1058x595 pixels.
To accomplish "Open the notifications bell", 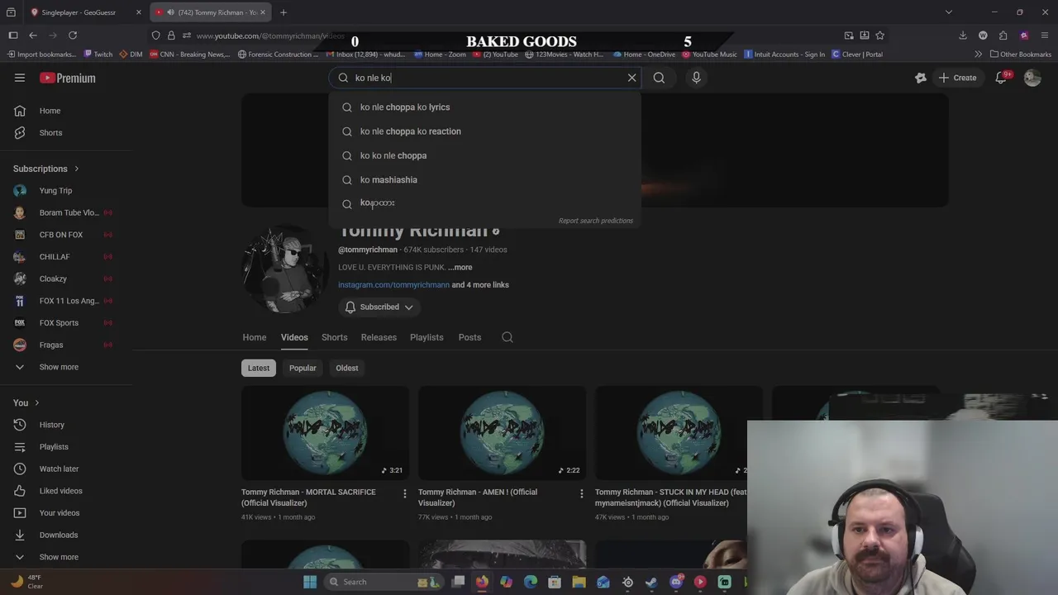I will point(1001,78).
